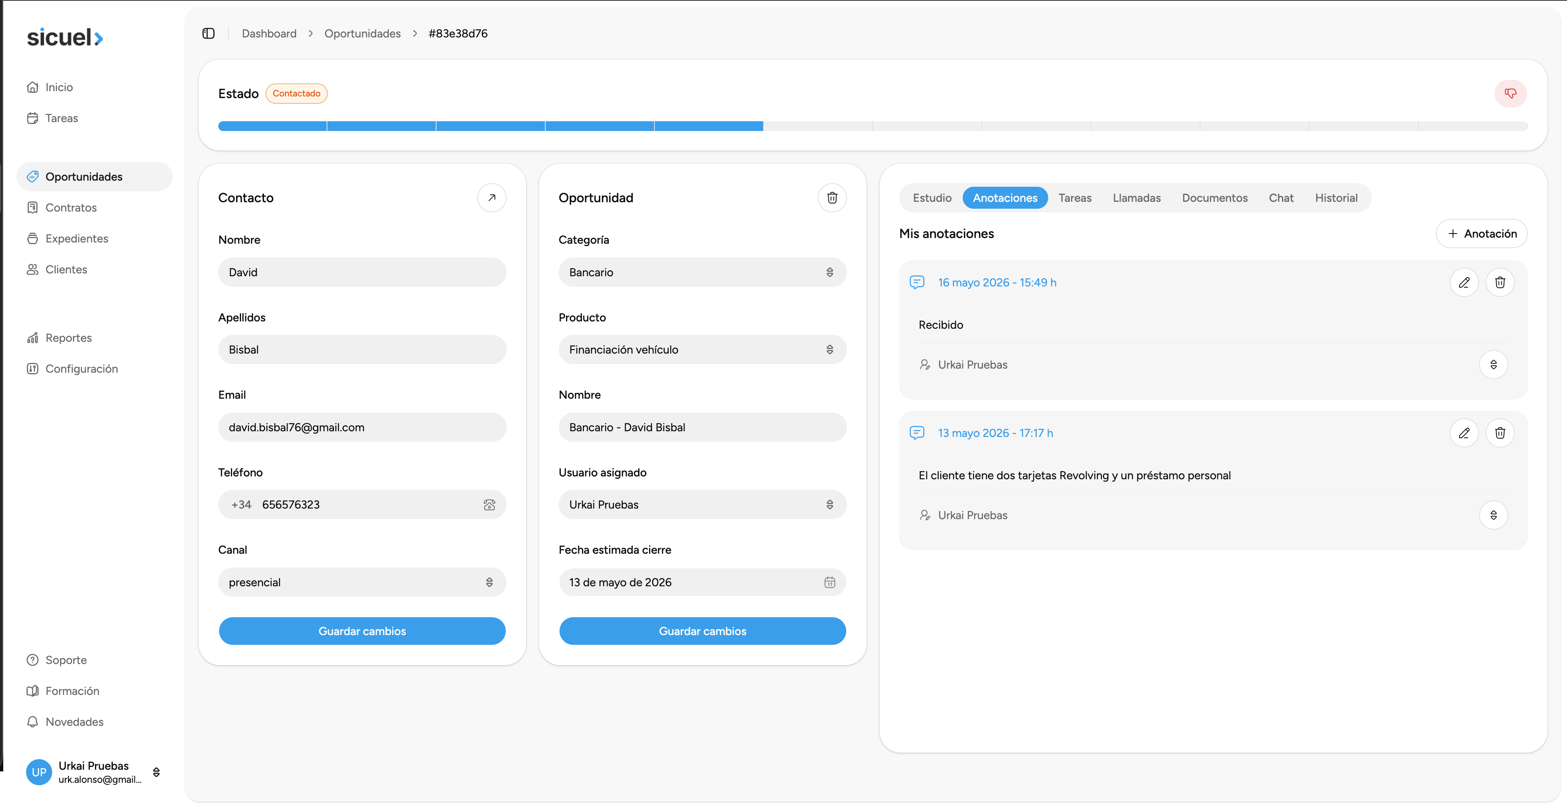
Task: Save changes in the Contacto card
Action: 362,631
